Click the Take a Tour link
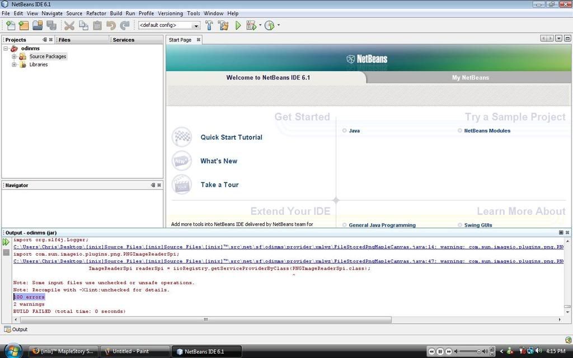This screenshot has height=358, width=573. 219,185
